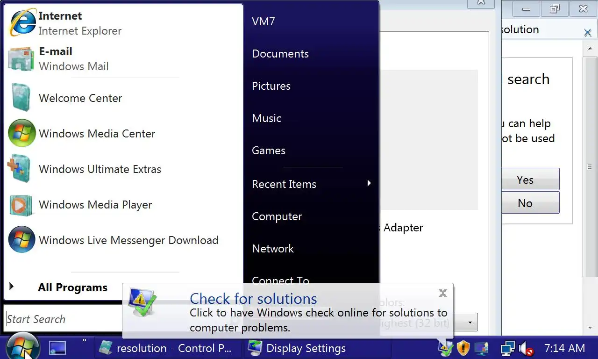Open Windows Ultimate Extras
The image size is (598, 359).
pos(124,169)
